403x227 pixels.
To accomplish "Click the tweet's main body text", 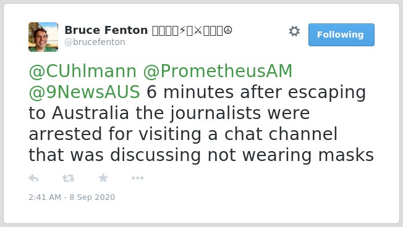I will [x=201, y=113].
